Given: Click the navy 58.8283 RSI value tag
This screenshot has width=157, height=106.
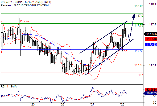Looking at the screenshot, I should 150,93.
